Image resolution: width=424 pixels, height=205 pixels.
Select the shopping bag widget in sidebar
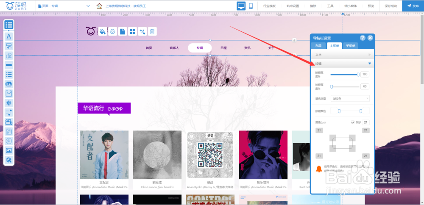(x=9, y=94)
